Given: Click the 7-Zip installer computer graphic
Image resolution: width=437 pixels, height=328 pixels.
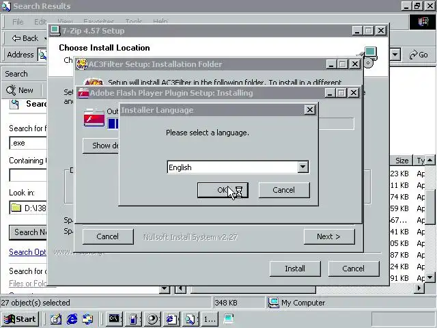Looking at the screenshot, I should click(x=369, y=57).
